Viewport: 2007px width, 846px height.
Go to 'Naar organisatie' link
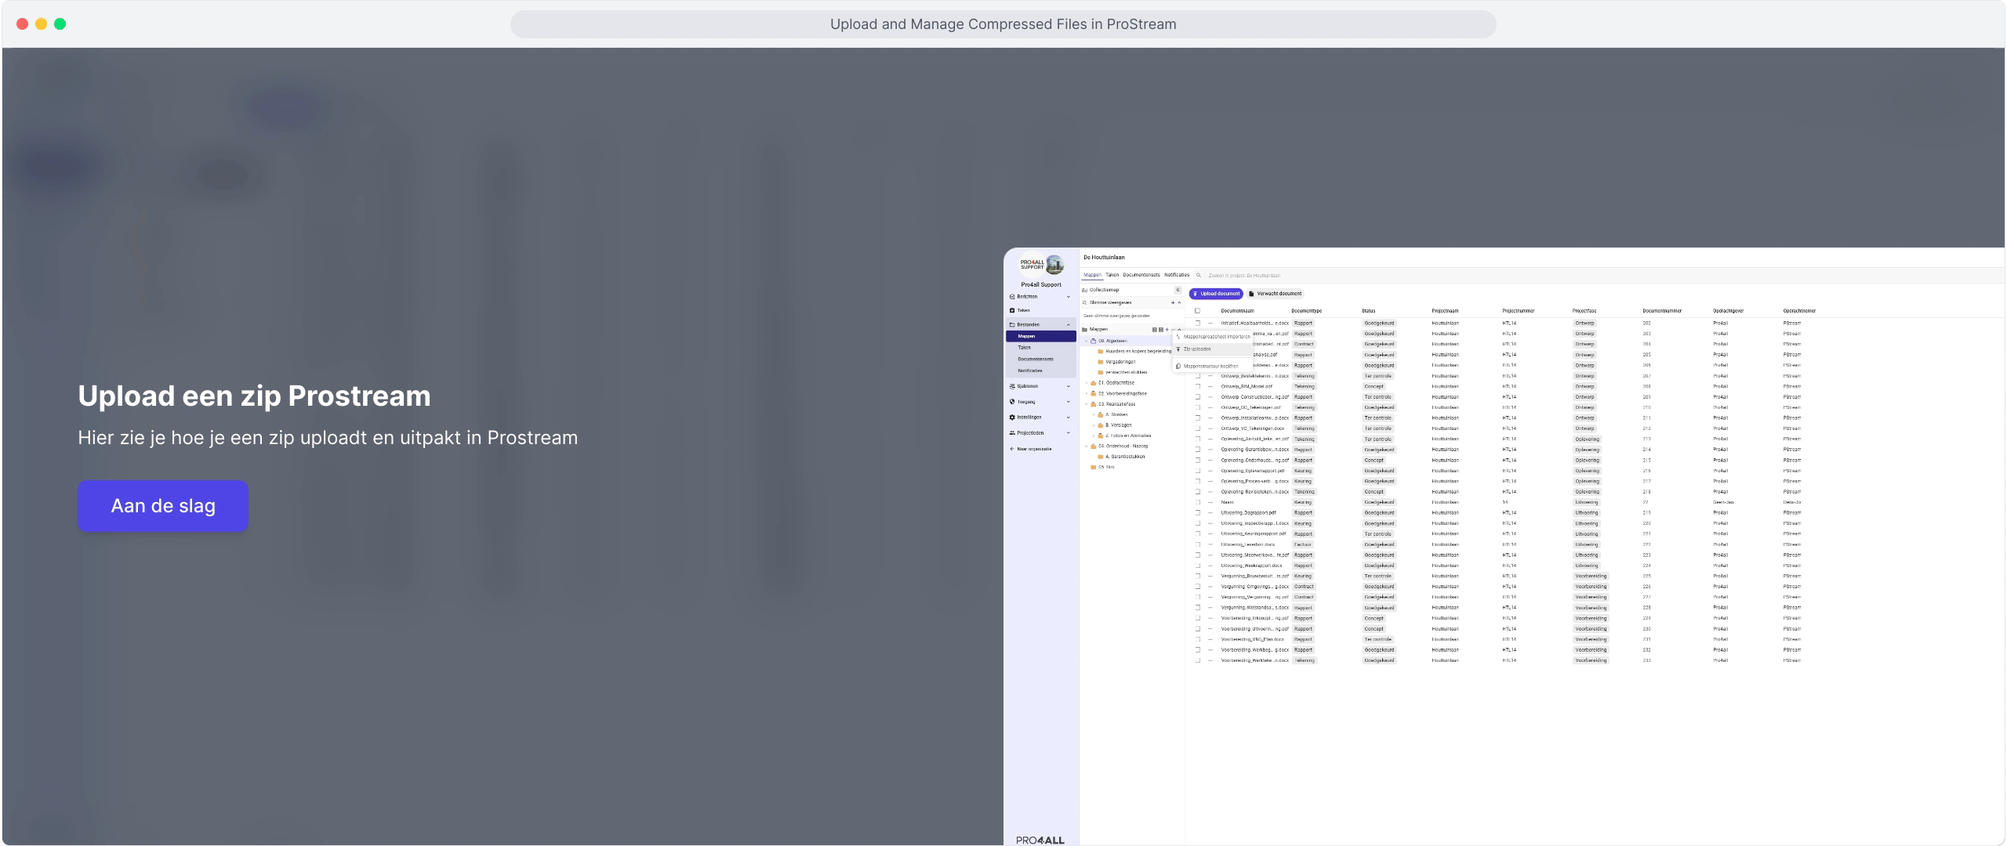[1034, 449]
